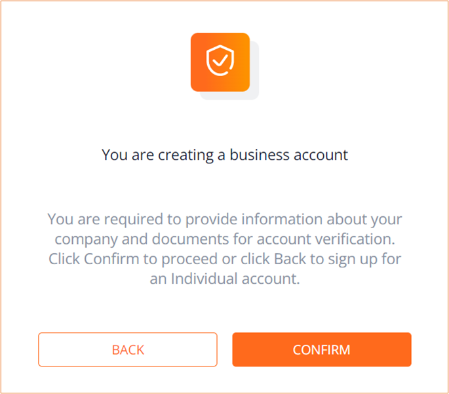Click the word 'proceed' in the description
The image size is (449, 394).
[189, 260]
